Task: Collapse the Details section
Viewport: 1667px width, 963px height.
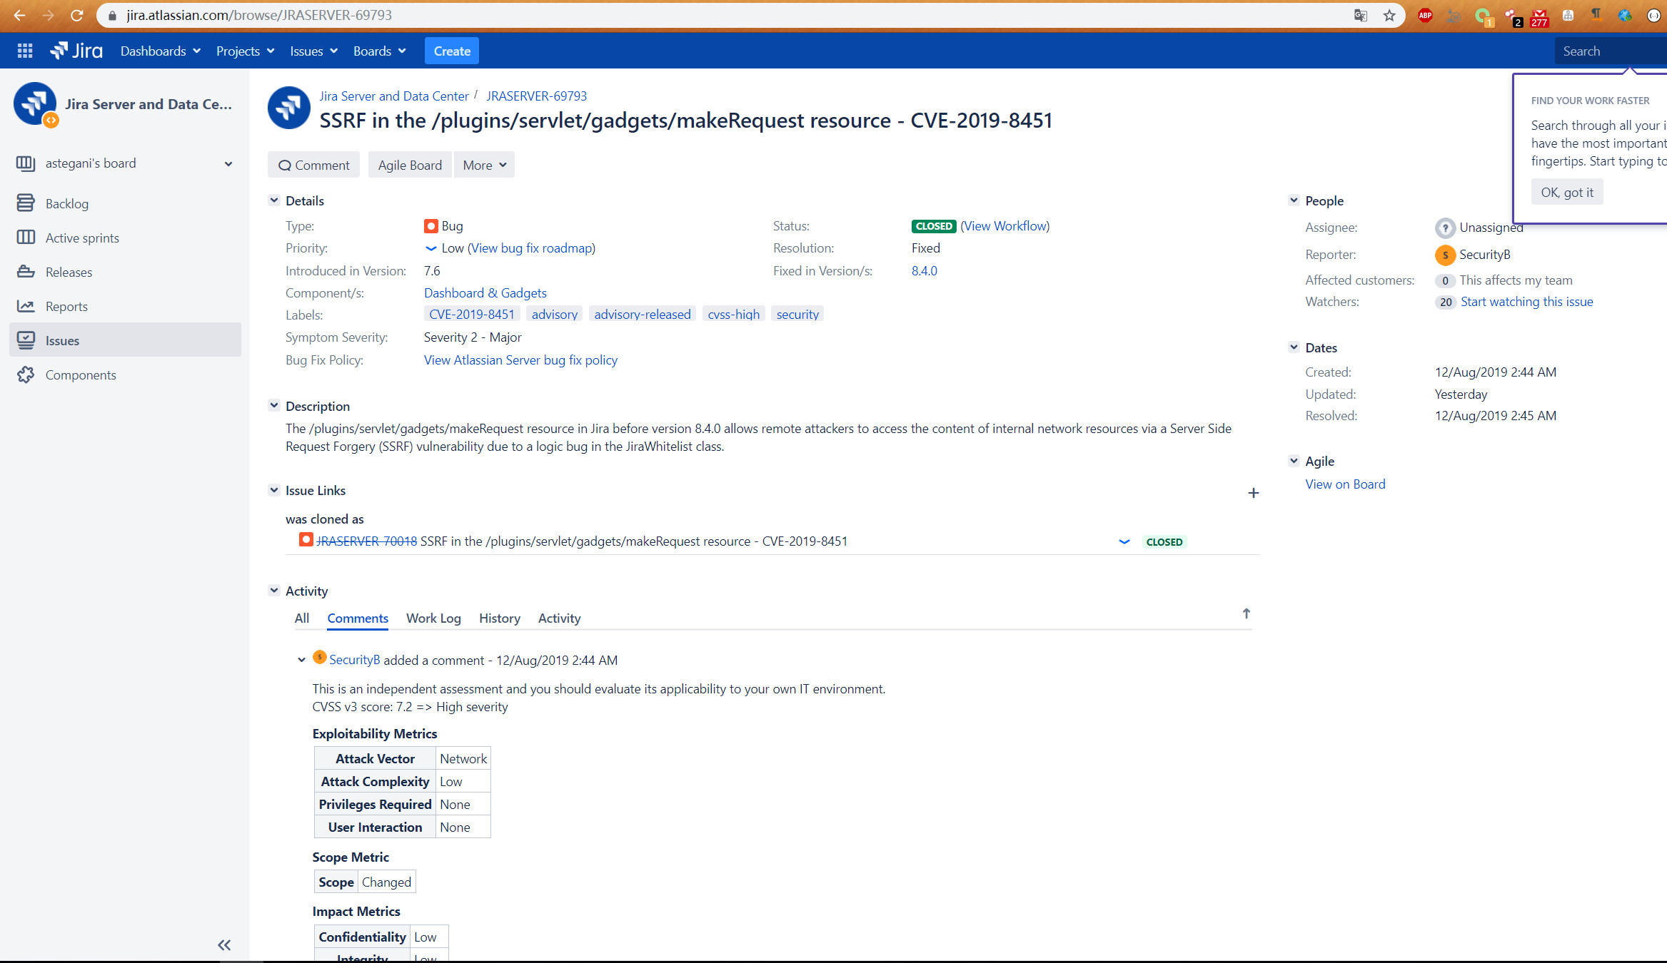Action: point(274,200)
